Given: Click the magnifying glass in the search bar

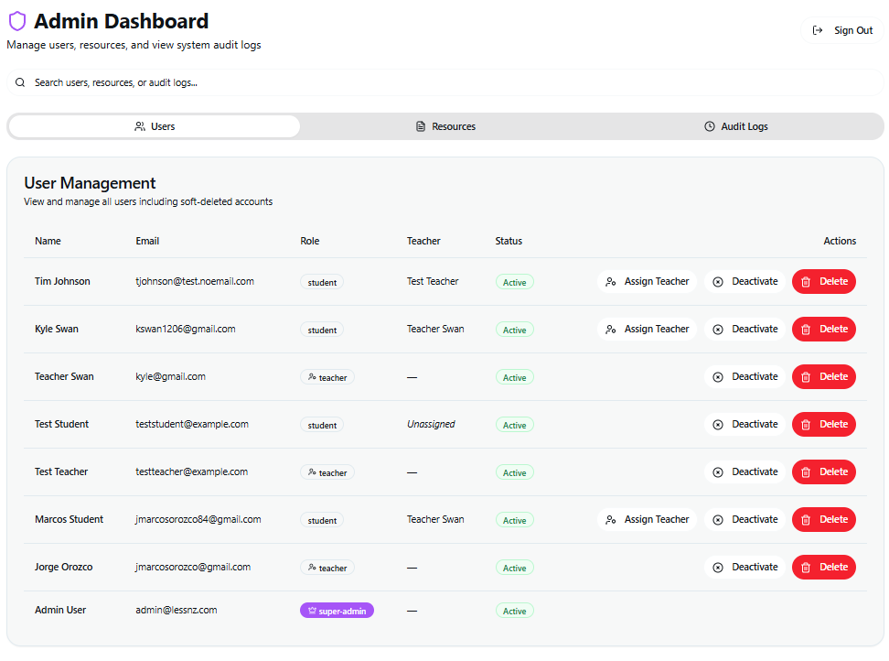Looking at the screenshot, I should pos(20,82).
